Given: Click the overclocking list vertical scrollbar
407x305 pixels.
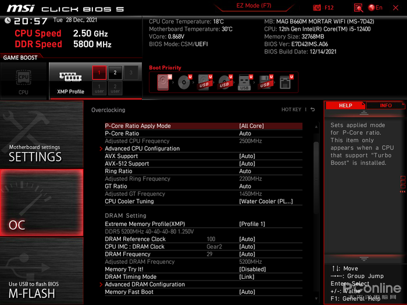Looking at the screenshot, I should click(x=316, y=174).
